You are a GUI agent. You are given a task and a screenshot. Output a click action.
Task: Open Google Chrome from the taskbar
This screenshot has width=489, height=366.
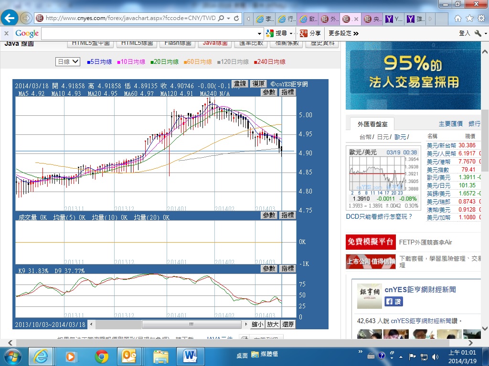[x=102, y=356]
